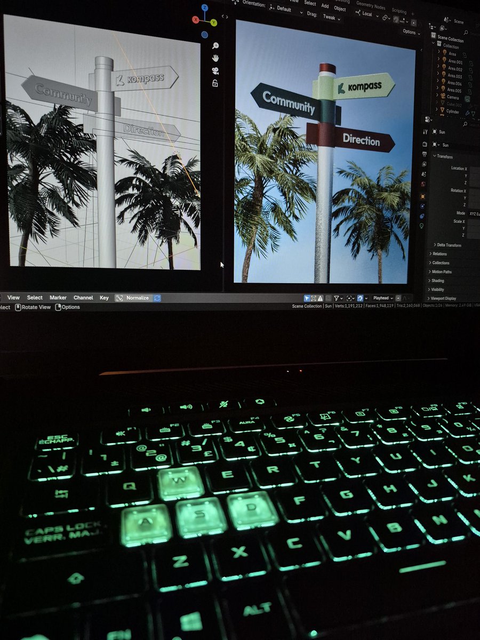The image size is (480, 640).
Task: Toggle auto-normalization refresh icon beside Normalize
Action: [157, 298]
